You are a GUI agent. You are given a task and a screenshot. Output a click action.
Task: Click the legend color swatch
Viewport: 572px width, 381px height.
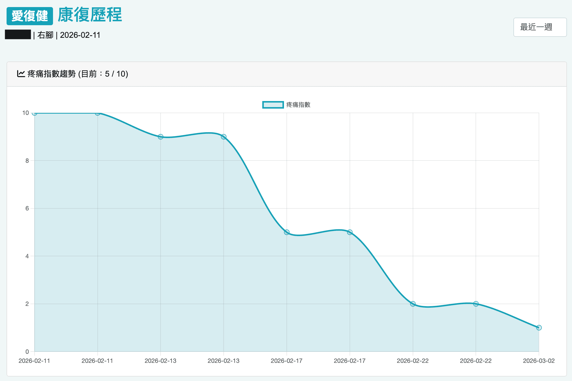tap(273, 105)
